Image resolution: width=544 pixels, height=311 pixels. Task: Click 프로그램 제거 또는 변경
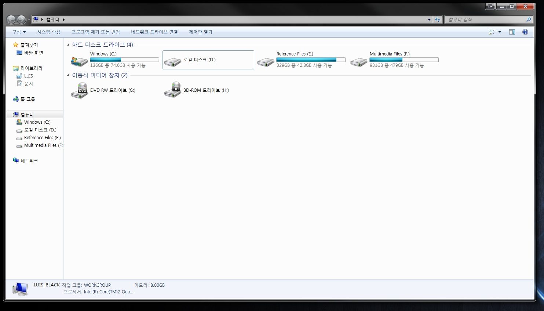pos(96,32)
